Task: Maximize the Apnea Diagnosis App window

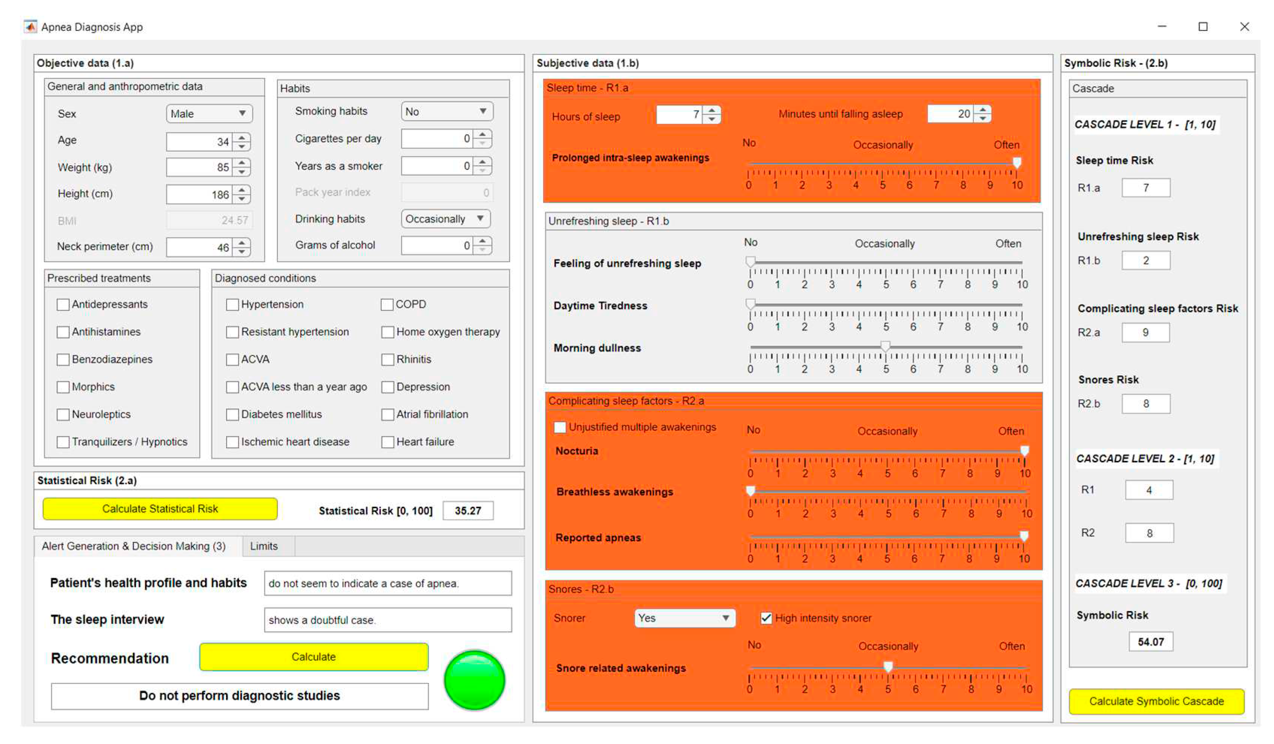Action: coord(1203,27)
